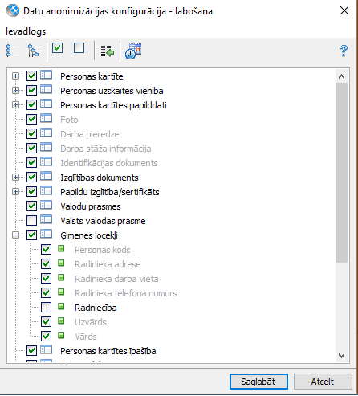Viewport: 358px width, 396px height.
Task: Click the table icon beside Personas kartīte
Action: pos(47,75)
